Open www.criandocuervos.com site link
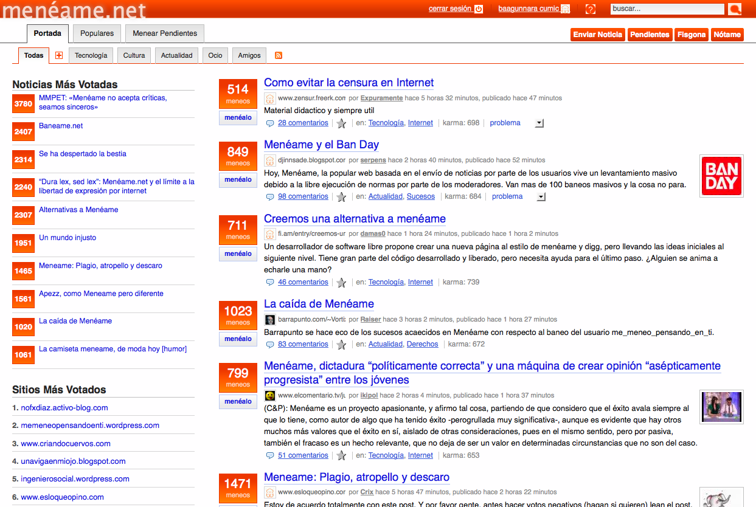The image size is (756, 507). (x=66, y=444)
